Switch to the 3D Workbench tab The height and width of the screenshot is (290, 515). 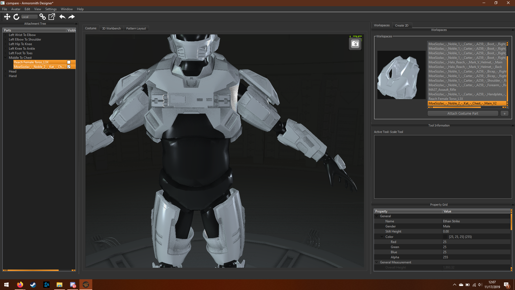(x=111, y=28)
